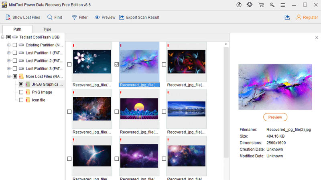The width and height of the screenshot is (321, 180).
Task: Switch to the Type tab
Action: pos(47,29)
